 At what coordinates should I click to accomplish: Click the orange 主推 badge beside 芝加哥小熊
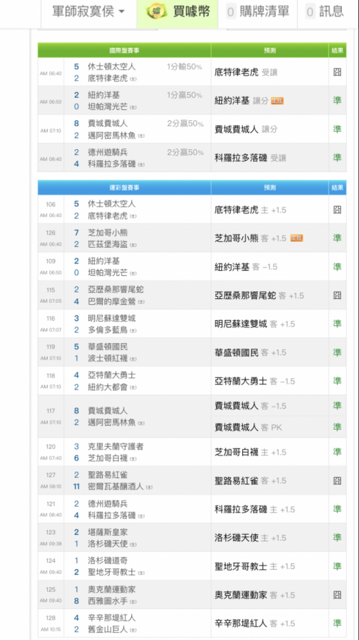point(296,238)
